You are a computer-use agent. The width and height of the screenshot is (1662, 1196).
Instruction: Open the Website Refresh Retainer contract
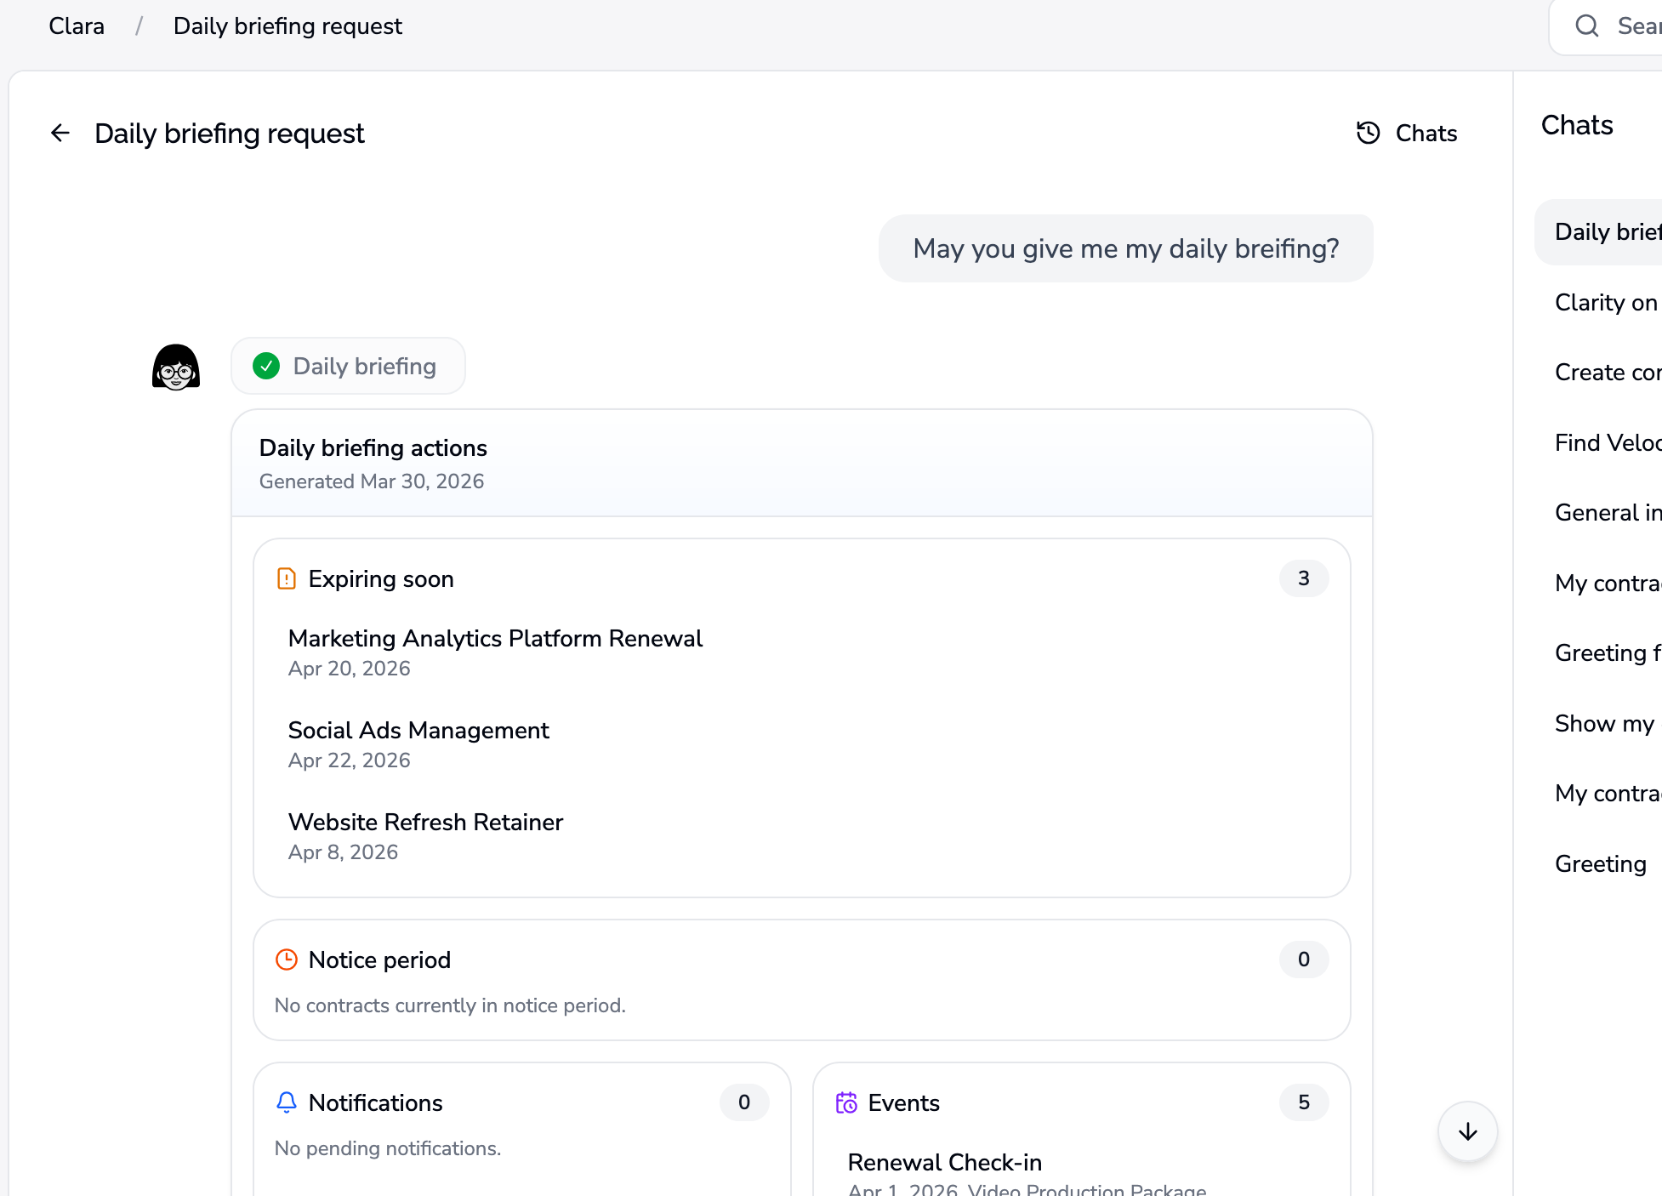[425, 822]
